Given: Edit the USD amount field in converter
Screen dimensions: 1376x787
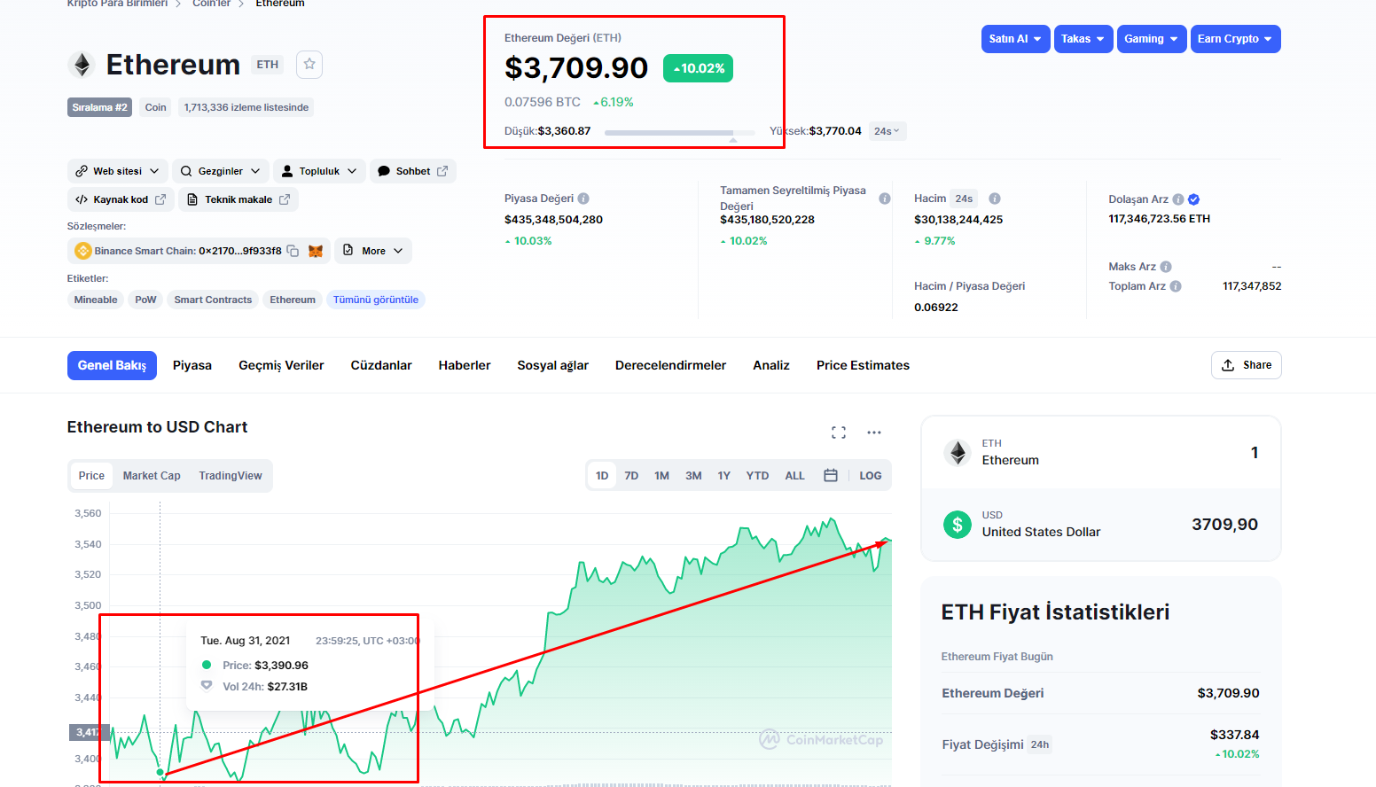Looking at the screenshot, I should coord(1224,525).
